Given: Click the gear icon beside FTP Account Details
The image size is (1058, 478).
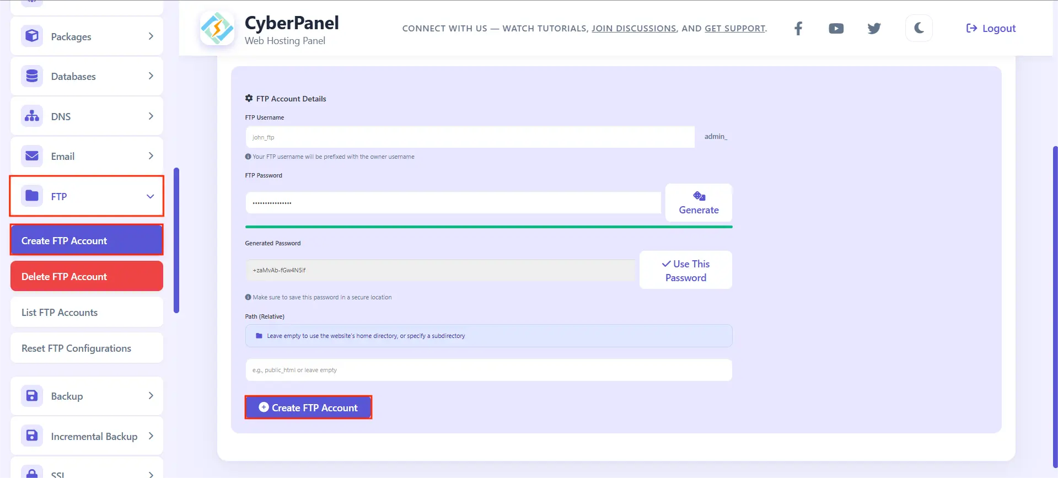Looking at the screenshot, I should tap(249, 98).
